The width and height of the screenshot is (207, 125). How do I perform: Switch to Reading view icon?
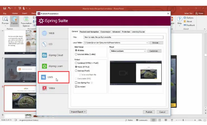[166, 120]
